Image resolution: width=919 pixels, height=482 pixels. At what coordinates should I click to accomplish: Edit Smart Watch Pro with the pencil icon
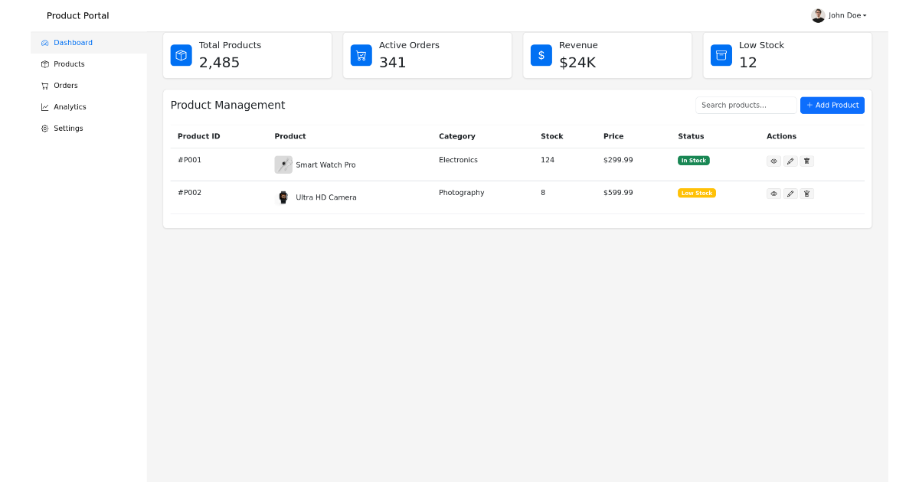tap(790, 161)
